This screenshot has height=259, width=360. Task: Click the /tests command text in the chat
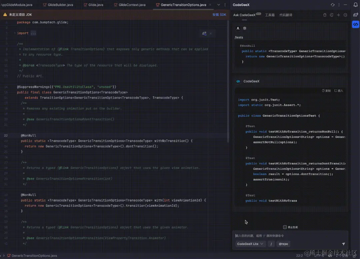pos(239,37)
